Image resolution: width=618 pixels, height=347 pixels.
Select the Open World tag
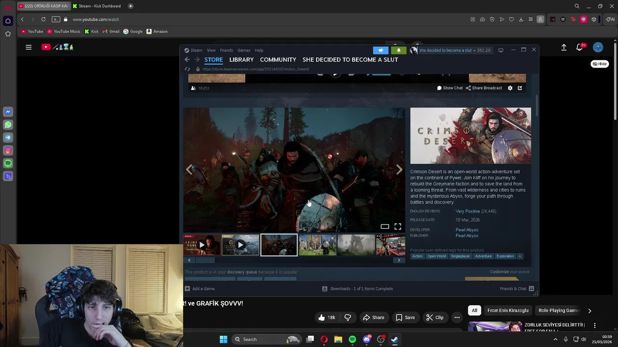[436, 256]
